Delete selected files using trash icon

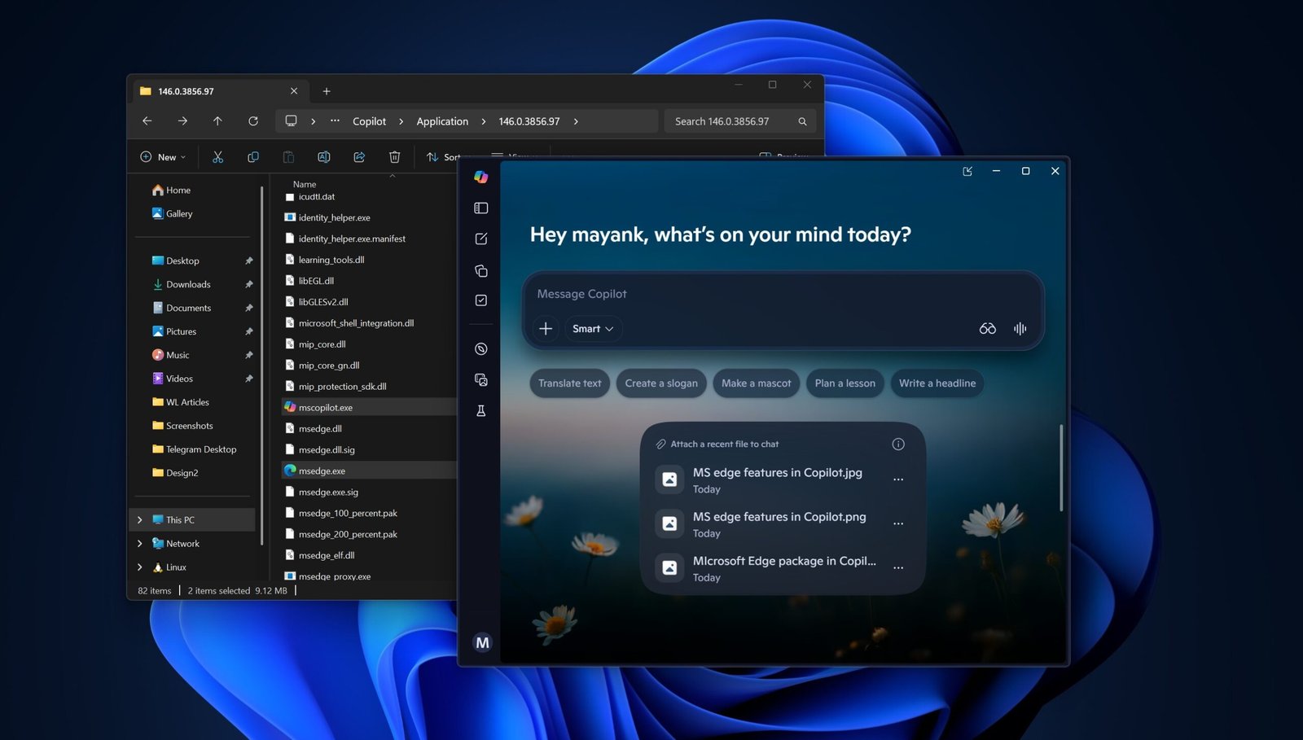point(394,156)
